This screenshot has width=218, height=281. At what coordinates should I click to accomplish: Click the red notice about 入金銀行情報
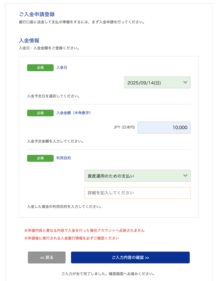click(72, 238)
